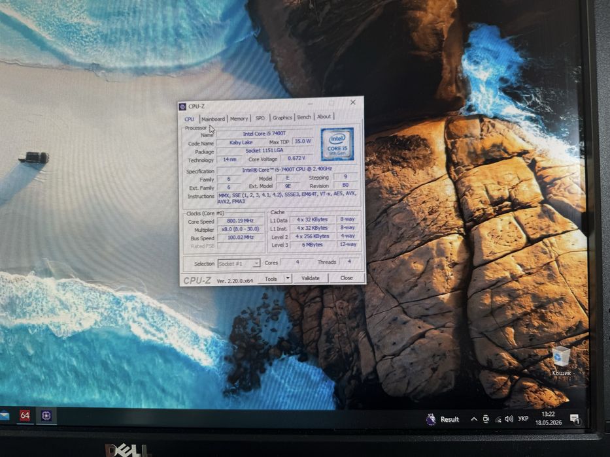
Task: Open the Socket #1 selection dropdown
Action: 239,264
